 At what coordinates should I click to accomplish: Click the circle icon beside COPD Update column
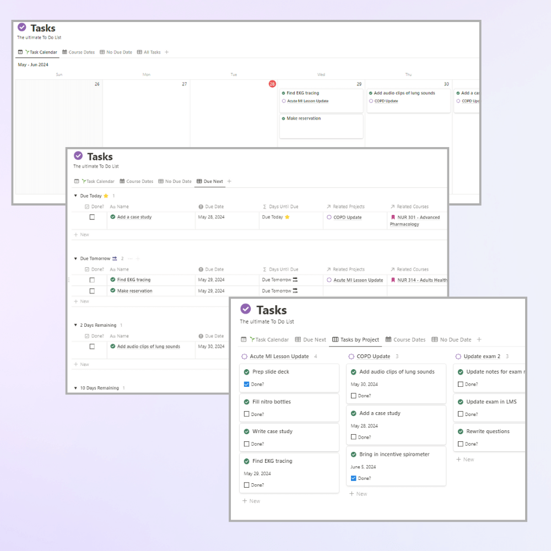(352, 356)
